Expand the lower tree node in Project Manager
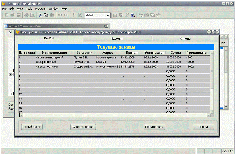This screenshot has height=155, width=235. point(10,94)
